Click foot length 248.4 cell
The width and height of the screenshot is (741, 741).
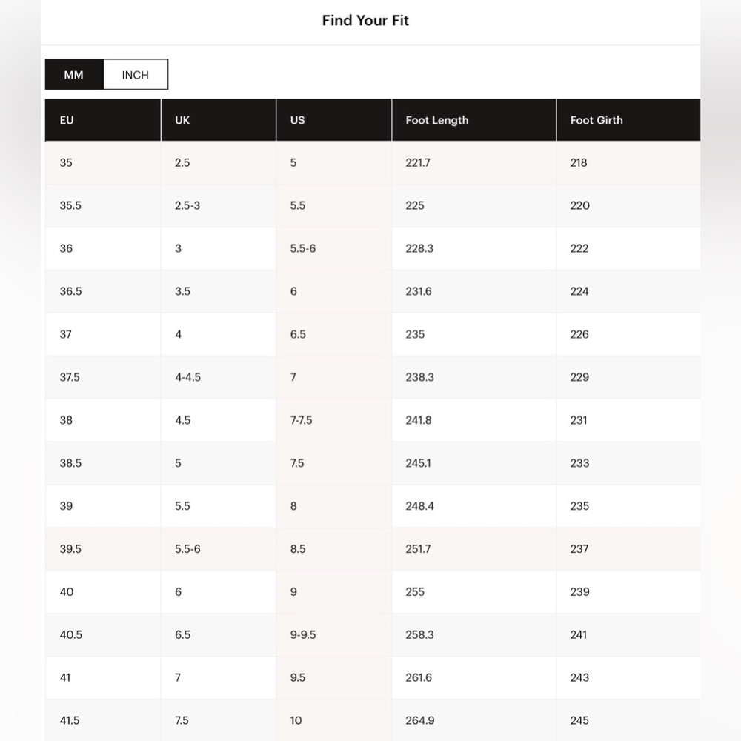(x=474, y=506)
